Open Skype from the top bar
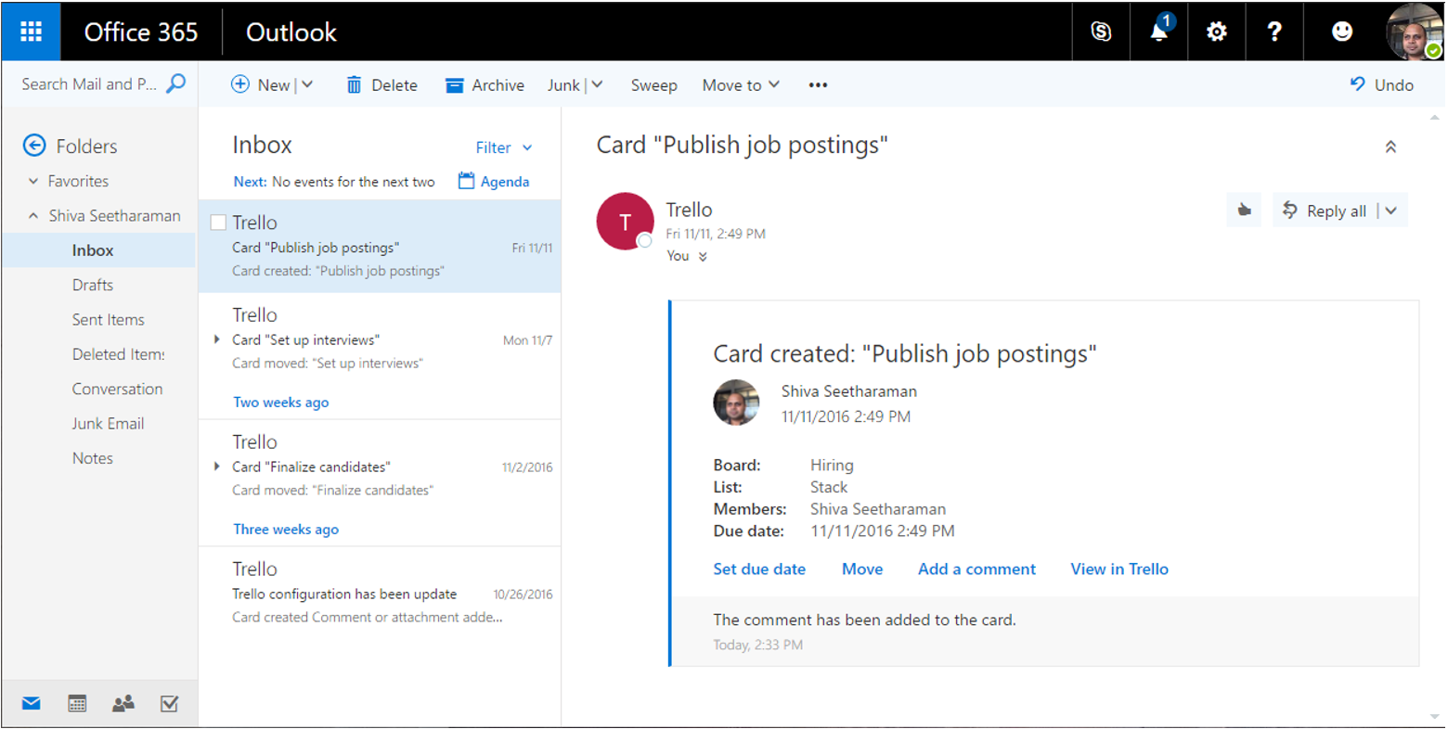 [x=1101, y=32]
